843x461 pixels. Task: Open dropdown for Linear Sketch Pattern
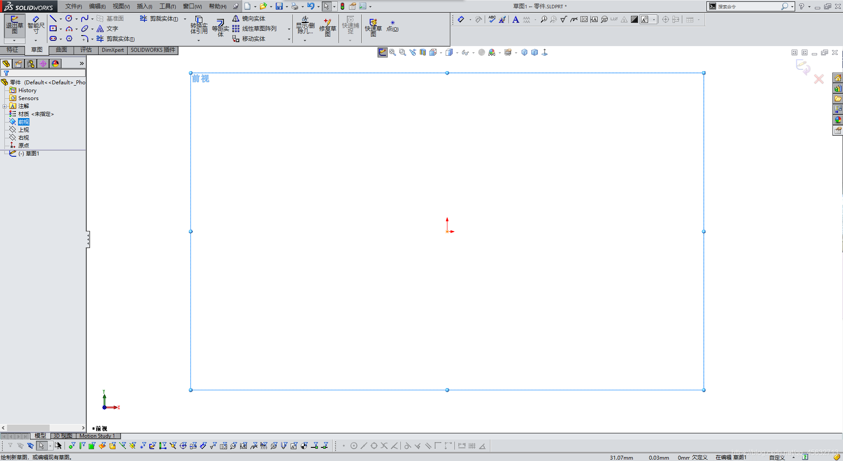[289, 29]
